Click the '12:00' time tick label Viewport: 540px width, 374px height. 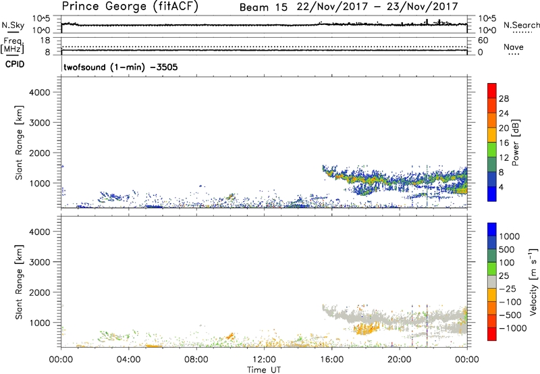[264, 360]
